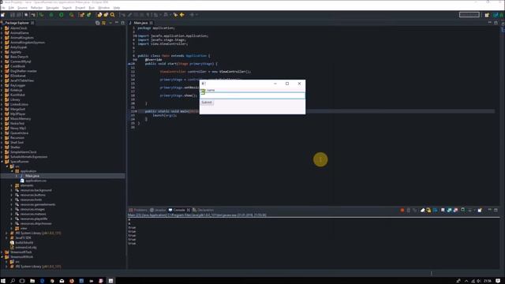This screenshot has height=284, width=505.
Task: Open the Edit menu
Action: tap(11, 8)
